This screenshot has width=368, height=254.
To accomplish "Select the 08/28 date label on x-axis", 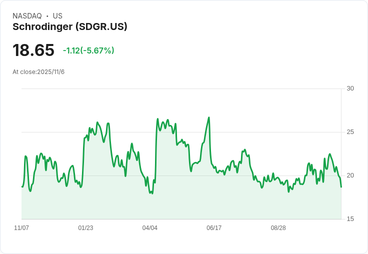I will (278, 227).
